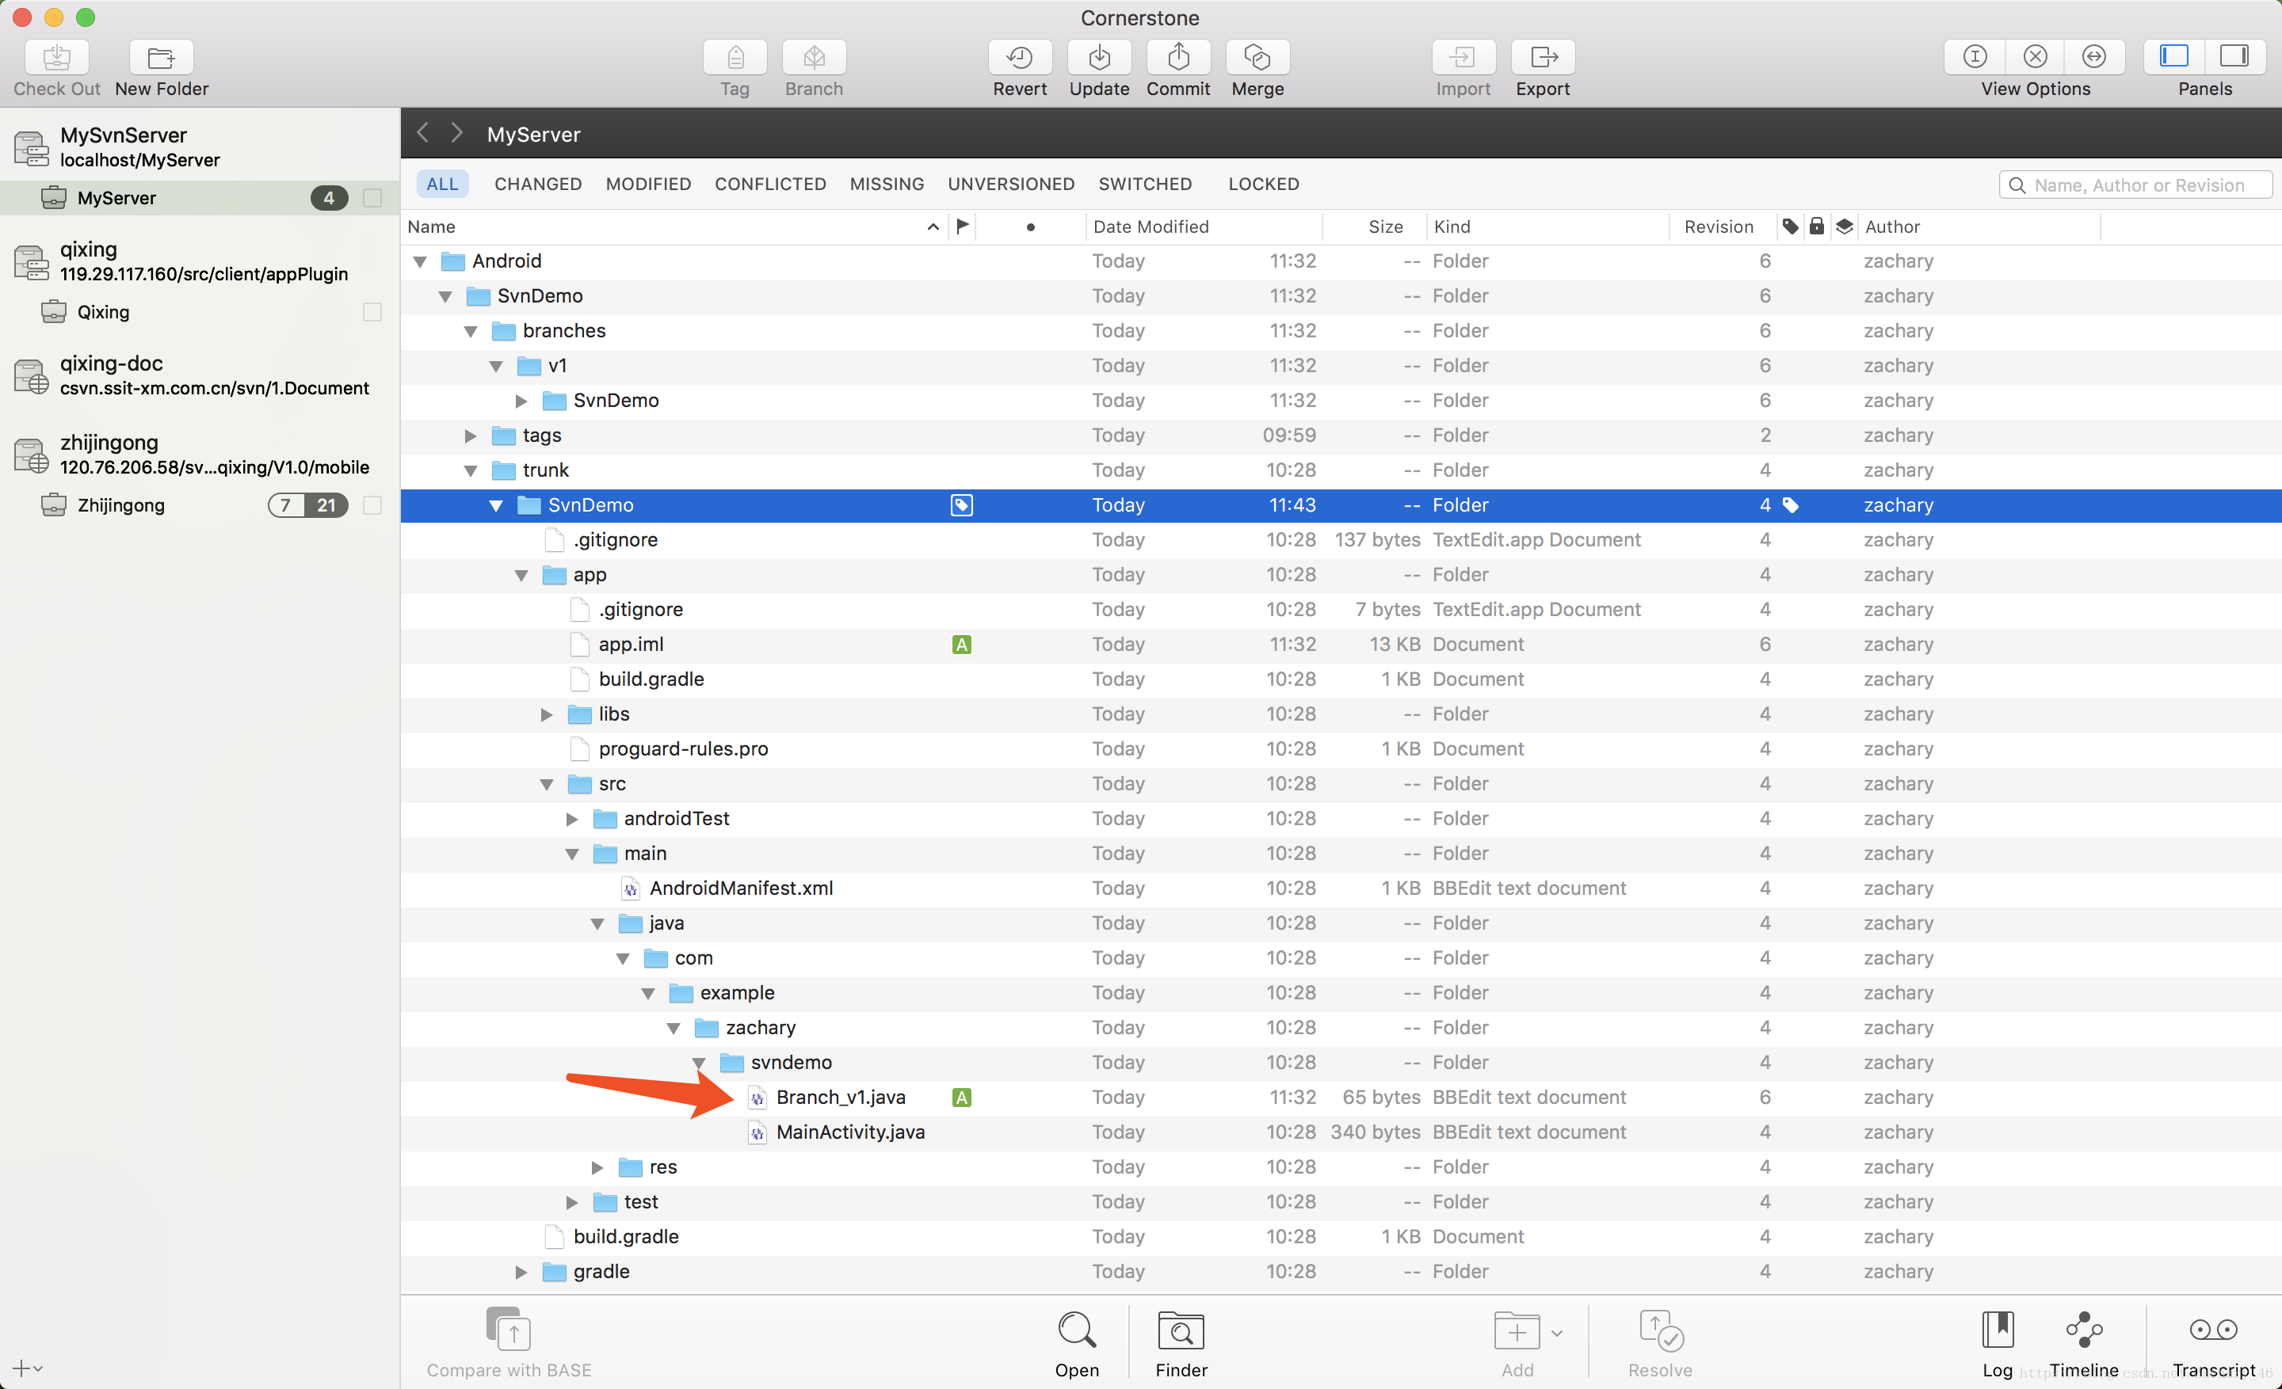Focus the Name, Author or Revision search field
The width and height of the screenshot is (2282, 1389).
pyautogui.click(x=2135, y=185)
